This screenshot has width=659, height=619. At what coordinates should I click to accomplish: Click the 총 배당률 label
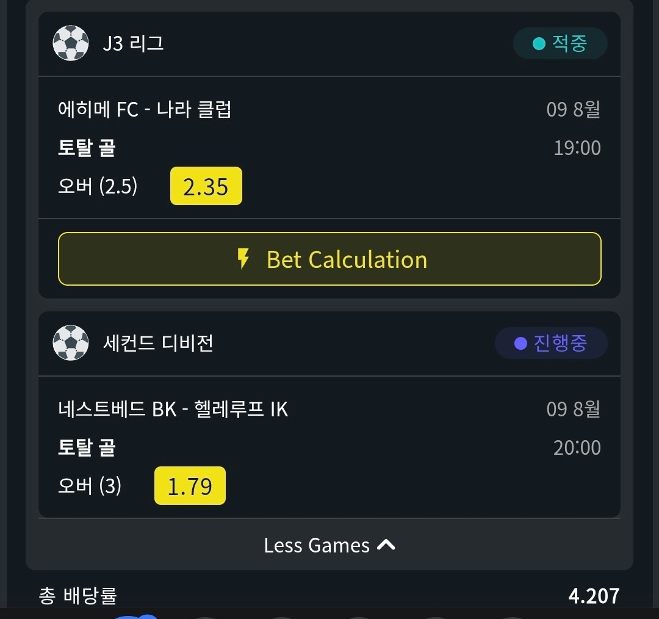(77, 596)
